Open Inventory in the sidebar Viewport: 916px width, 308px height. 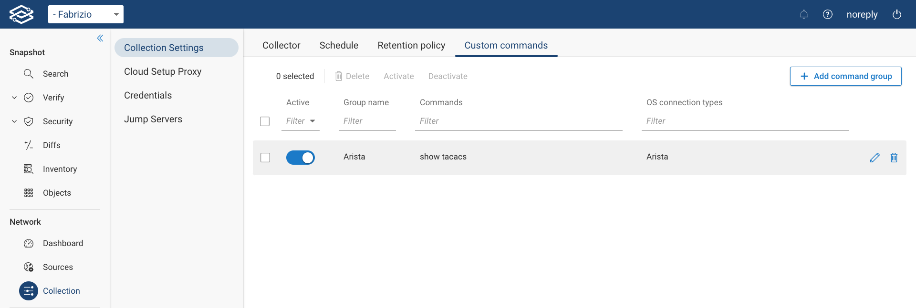(60, 169)
